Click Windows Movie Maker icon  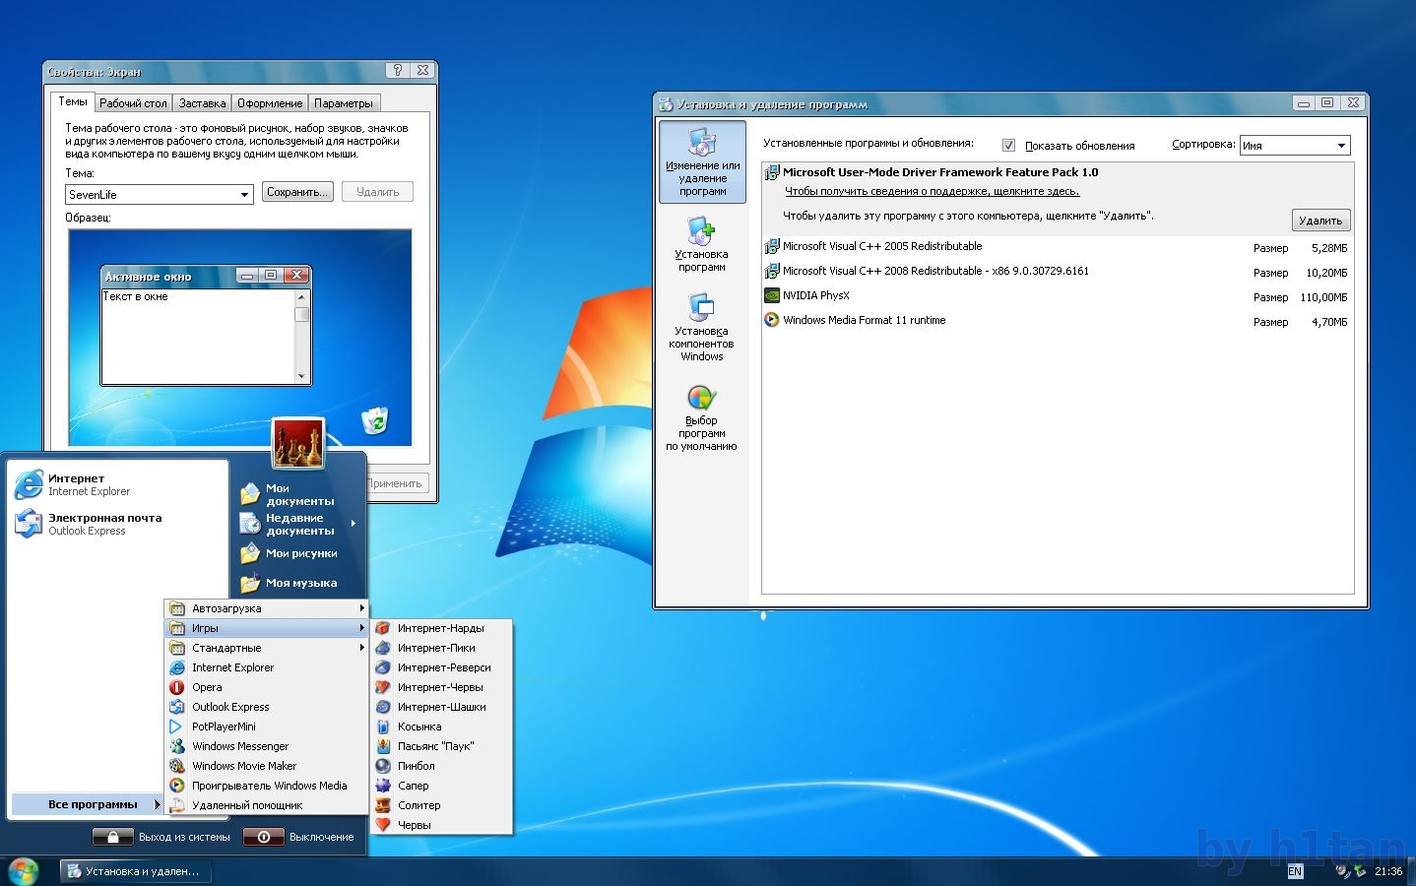point(177,766)
